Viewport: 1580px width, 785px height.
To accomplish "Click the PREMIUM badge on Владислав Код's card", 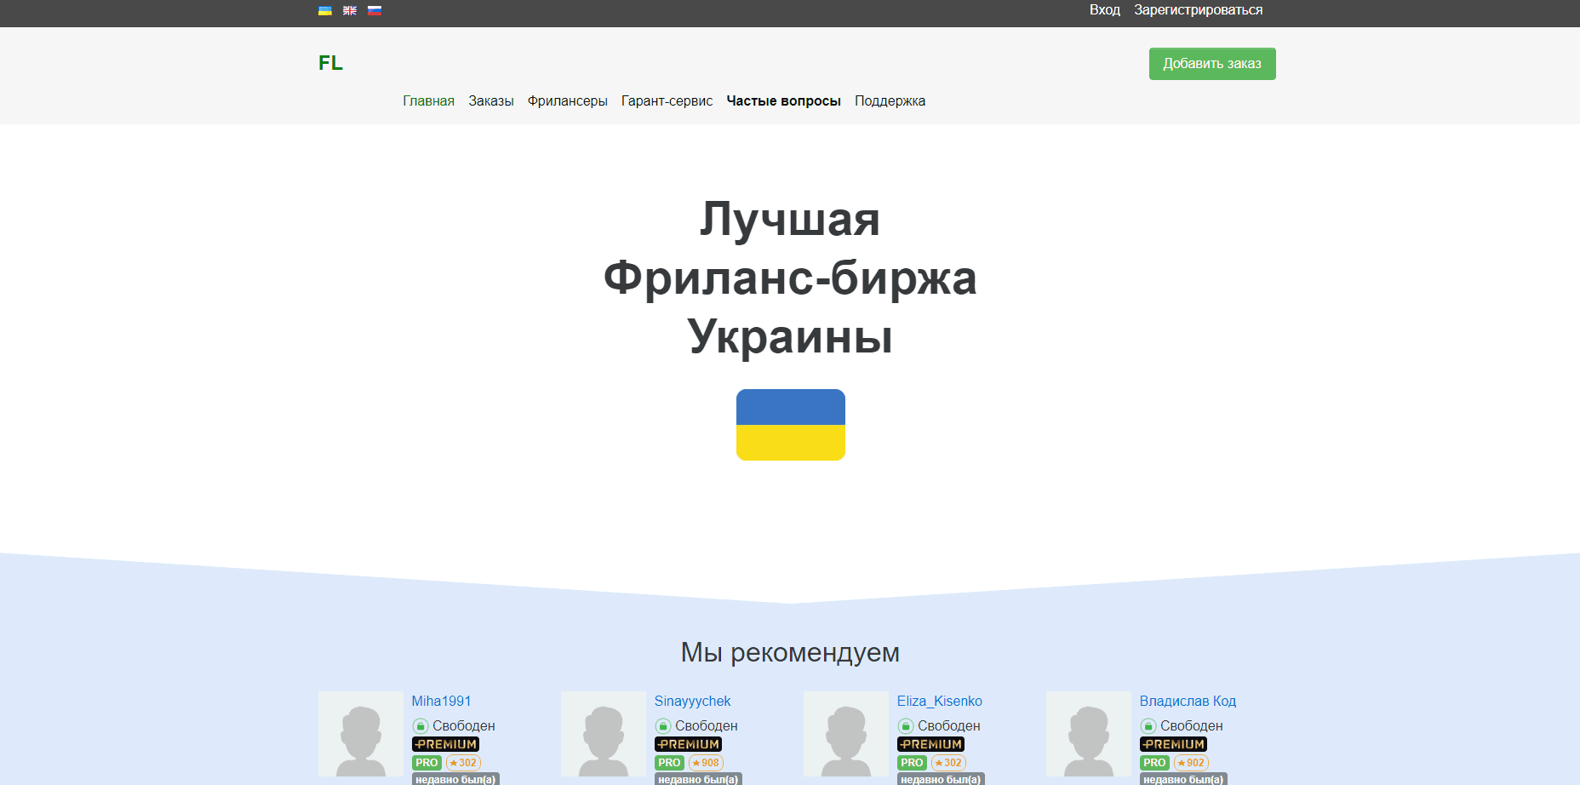I will [x=1173, y=743].
